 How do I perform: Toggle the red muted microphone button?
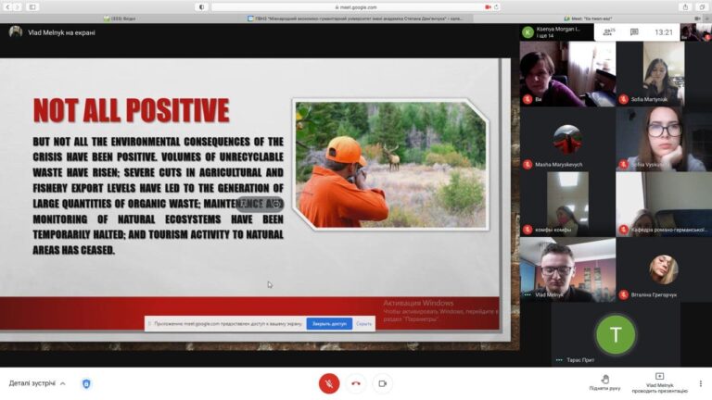(x=329, y=383)
